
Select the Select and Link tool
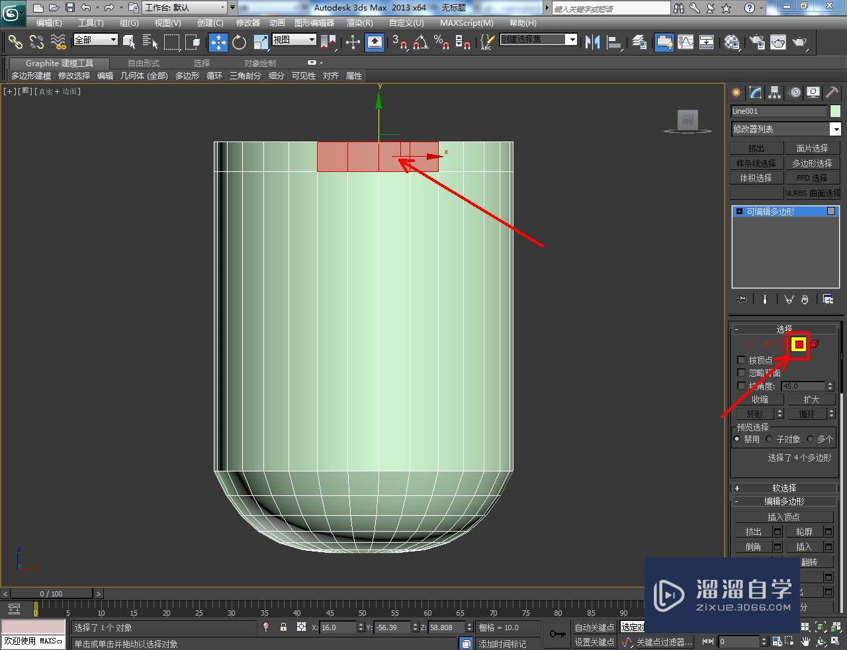(15, 42)
